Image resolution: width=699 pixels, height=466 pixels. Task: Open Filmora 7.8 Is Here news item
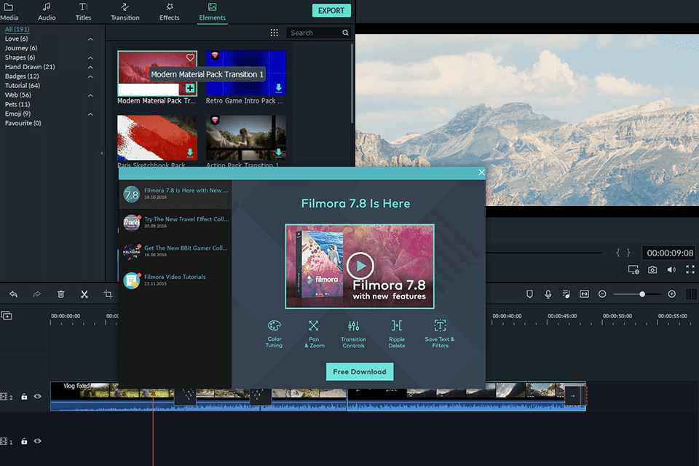point(175,194)
